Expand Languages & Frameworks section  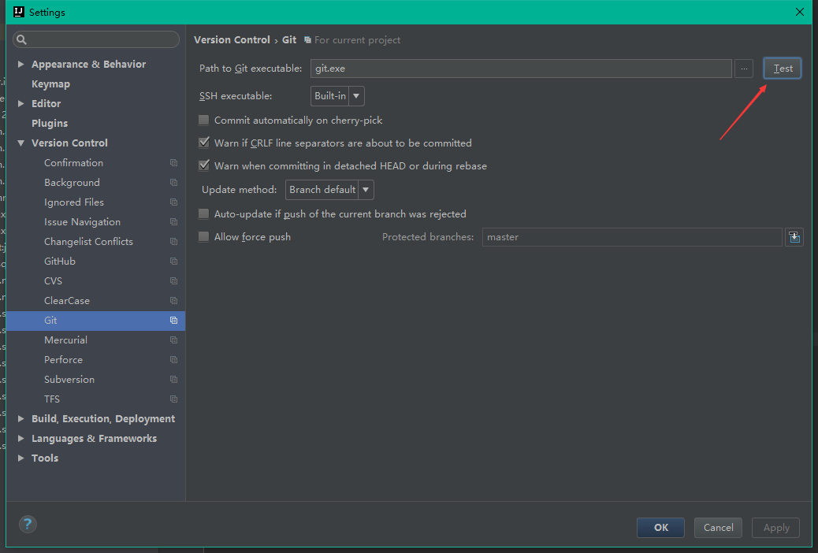pyautogui.click(x=20, y=438)
